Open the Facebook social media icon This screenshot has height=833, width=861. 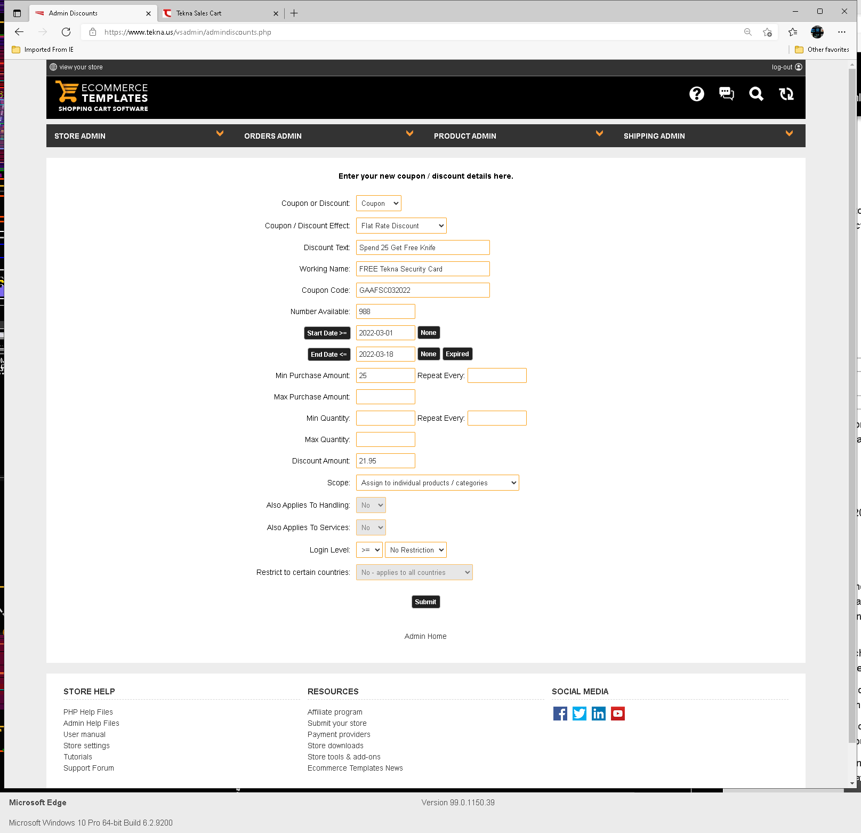pyautogui.click(x=560, y=714)
